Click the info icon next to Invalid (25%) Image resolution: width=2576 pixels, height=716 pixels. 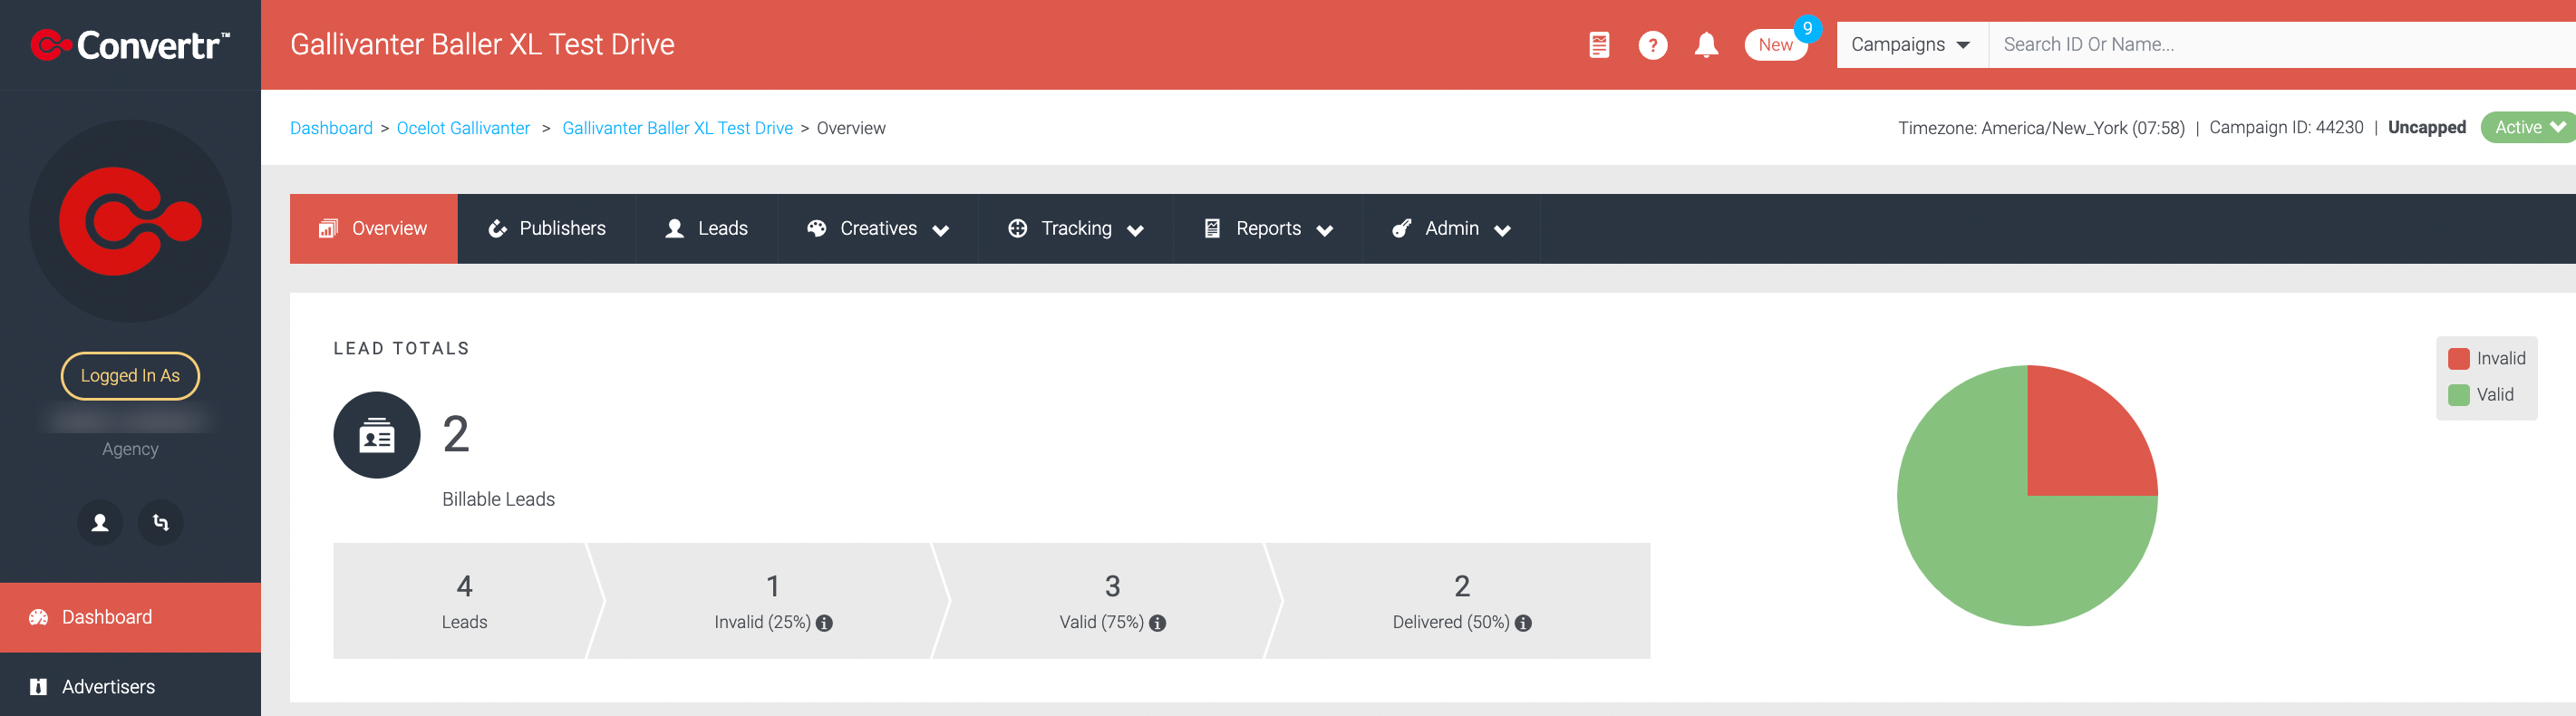click(x=824, y=623)
